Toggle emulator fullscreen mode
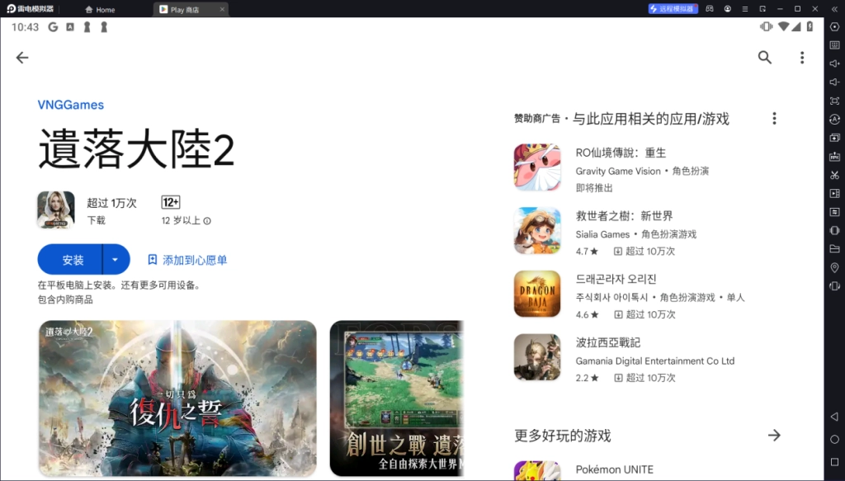845x481 pixels. pyautogui.click(x=835, y=101)
